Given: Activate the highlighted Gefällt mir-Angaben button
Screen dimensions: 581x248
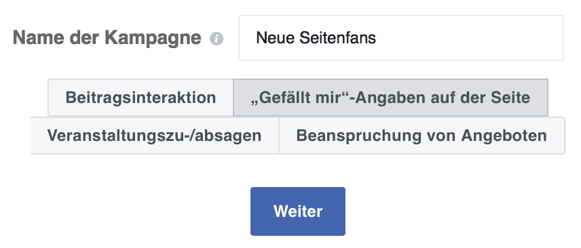Looking at the screenshot, I should 390,98.
